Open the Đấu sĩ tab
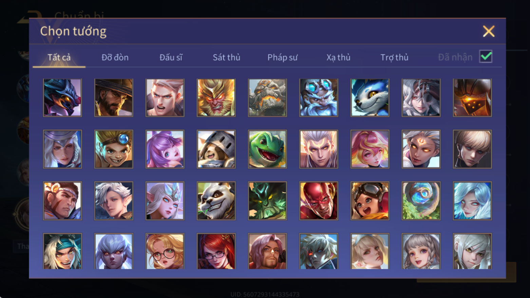The image size is (530, 298). [x=171, y=57]
